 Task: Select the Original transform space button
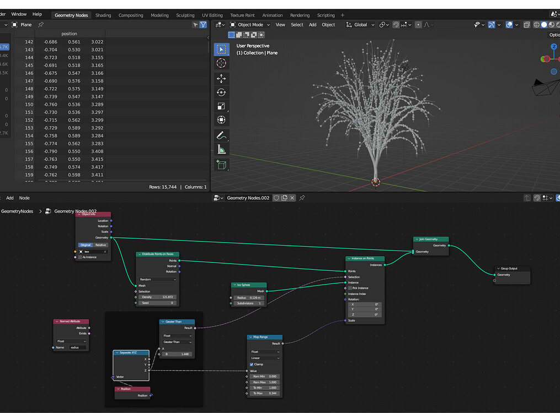point(86,245)
